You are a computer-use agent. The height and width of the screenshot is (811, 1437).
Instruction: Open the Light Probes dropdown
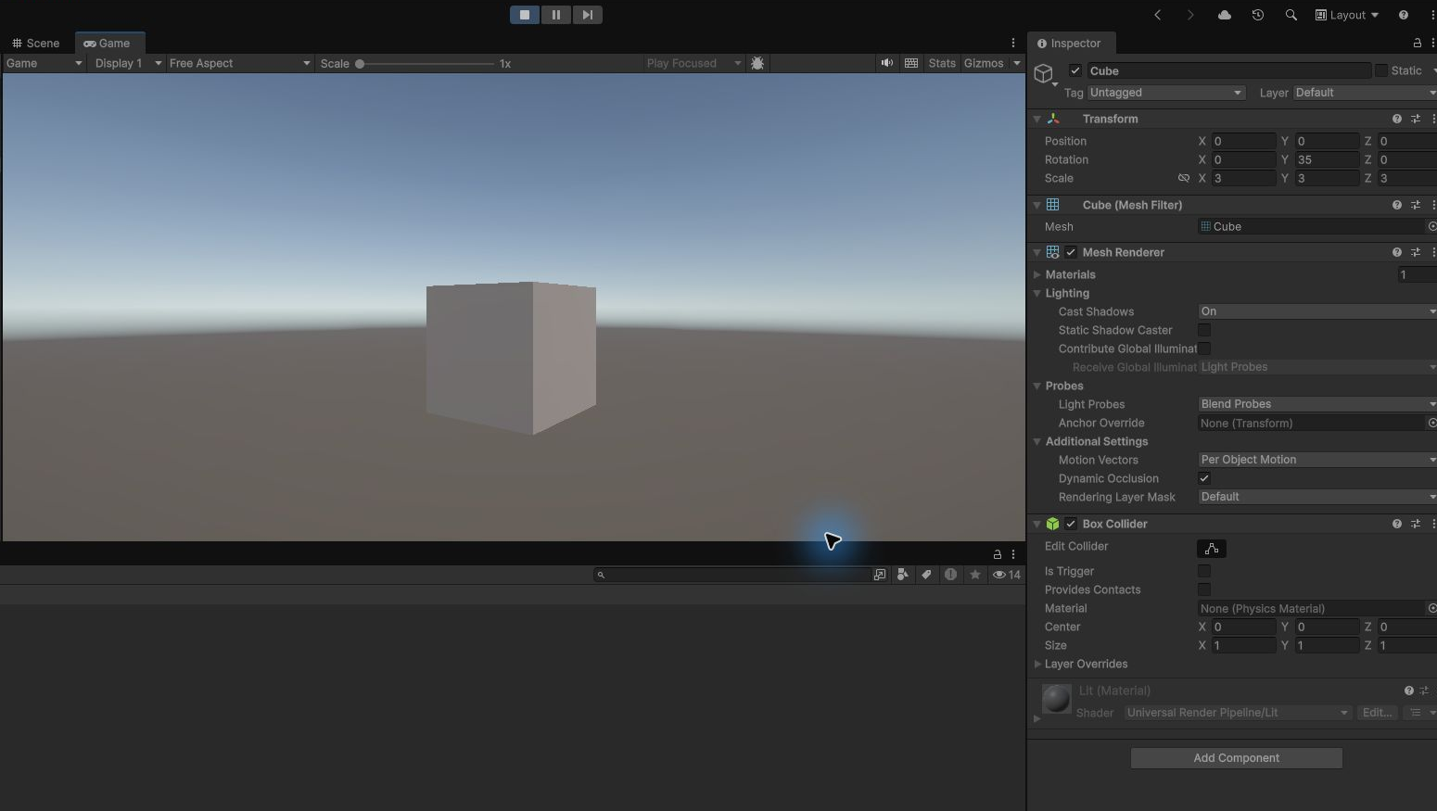click(x=1317, y=404)
